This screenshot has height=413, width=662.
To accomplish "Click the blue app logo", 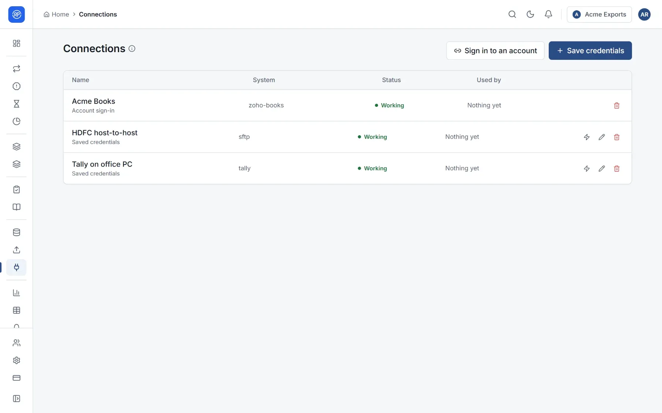I will pyautogui.click(x=17, y=14).
